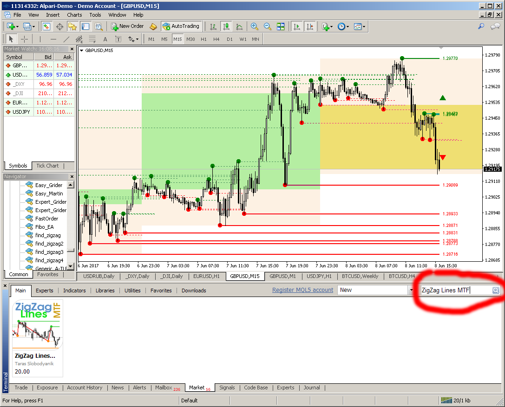Click the blue search magnifier at toolbar right
This screenshot has width=505, height=407.
481,26
